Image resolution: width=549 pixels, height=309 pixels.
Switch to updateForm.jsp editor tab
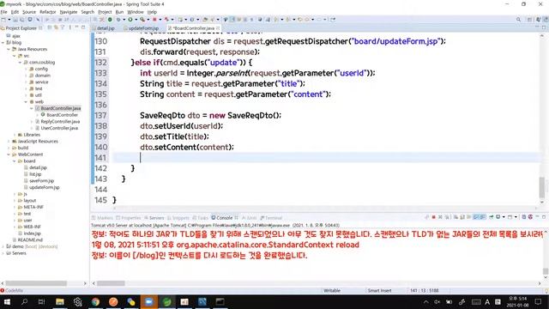point(143,28)
